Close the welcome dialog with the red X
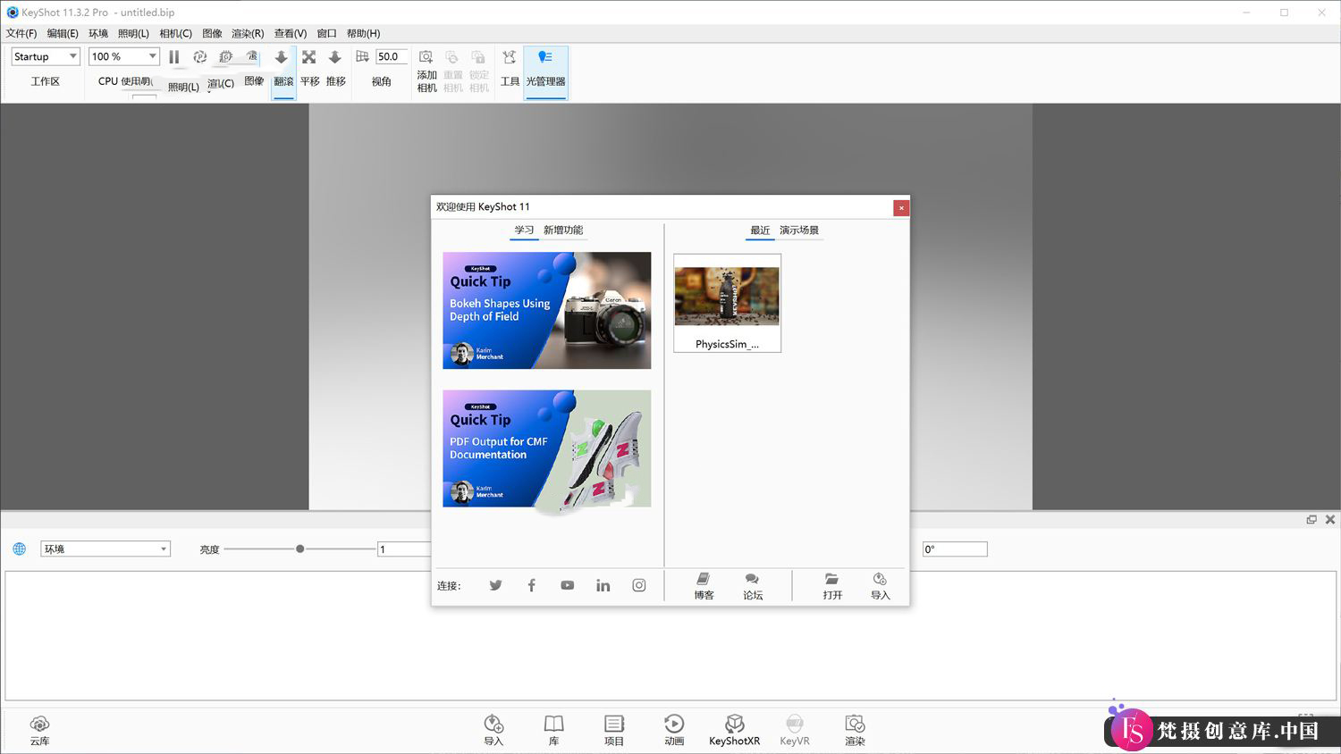 click(901, 207)
